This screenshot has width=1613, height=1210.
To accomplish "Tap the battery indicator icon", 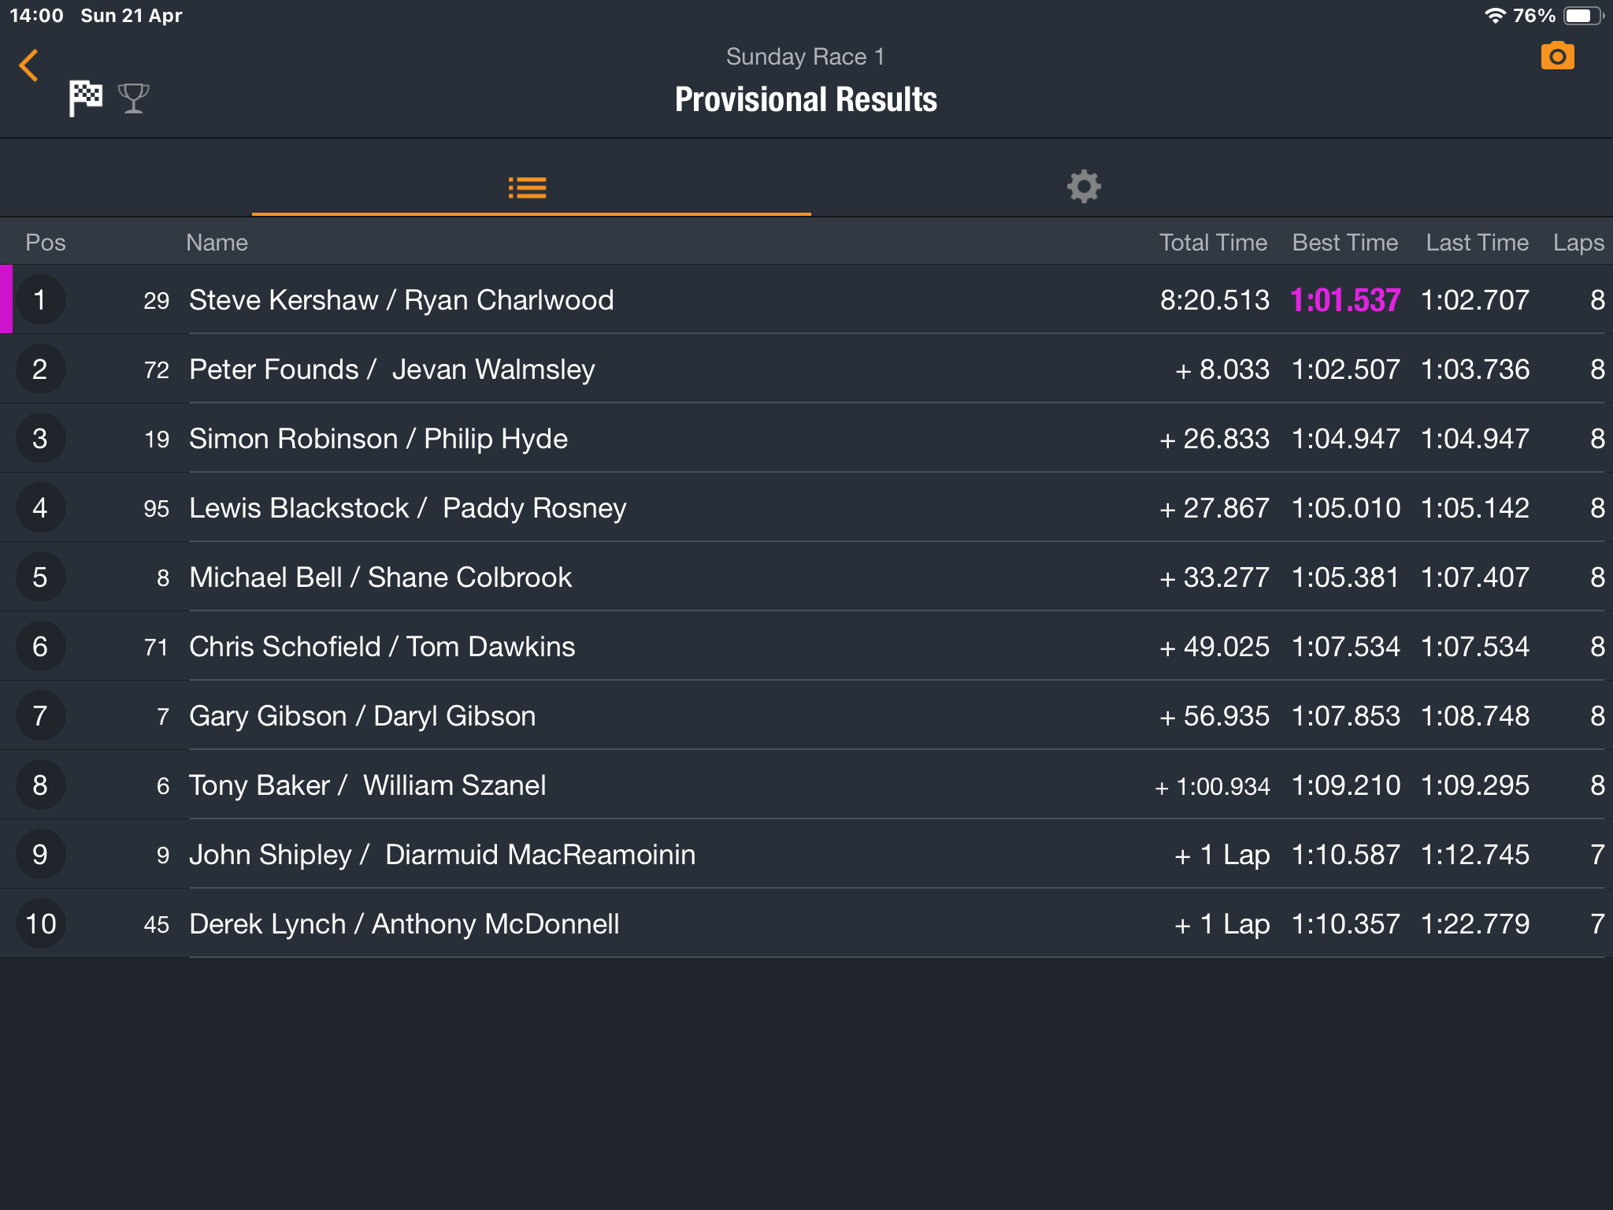I will click(1581, 16).
